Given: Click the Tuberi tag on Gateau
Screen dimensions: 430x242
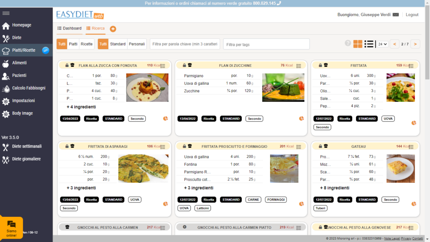Looking at the screenshot, I should [x=320, y=208].
